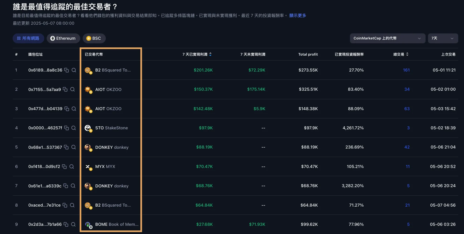Open total trades count 42
This screenshot has width=464, height=234.
407,147
